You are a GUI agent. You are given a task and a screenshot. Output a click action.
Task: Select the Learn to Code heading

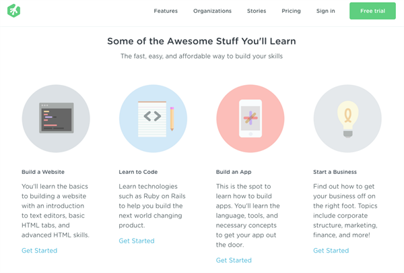pyautogui.click(x=138, y=172)
